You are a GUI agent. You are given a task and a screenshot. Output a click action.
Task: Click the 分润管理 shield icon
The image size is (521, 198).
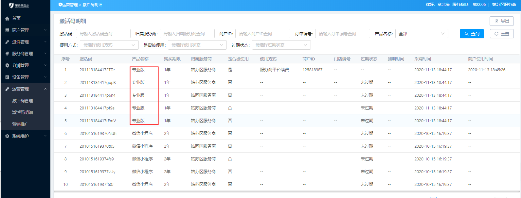pyautogui.click(x=7, y=66)
